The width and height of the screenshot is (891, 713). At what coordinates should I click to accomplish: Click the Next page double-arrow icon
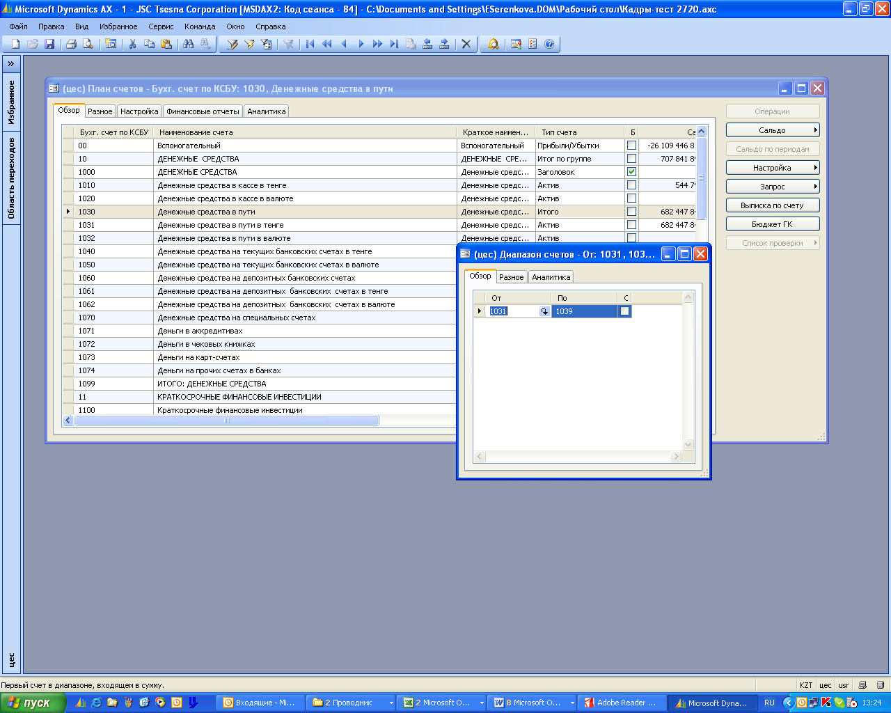(x=377, y=44)
